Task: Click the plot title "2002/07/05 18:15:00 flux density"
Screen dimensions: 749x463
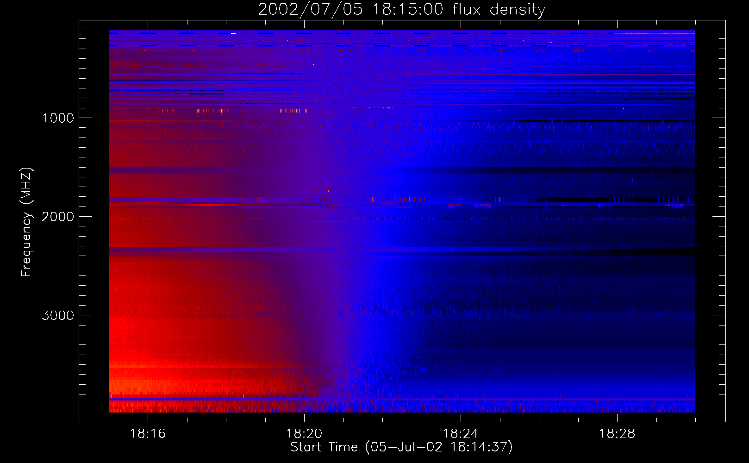Action: pos(401,9)
